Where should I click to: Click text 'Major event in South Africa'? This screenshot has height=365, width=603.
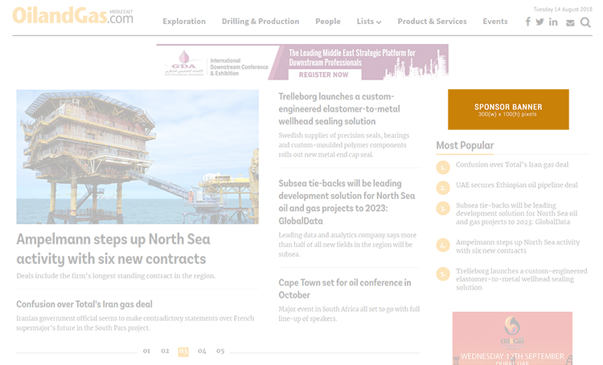[349, 314]
